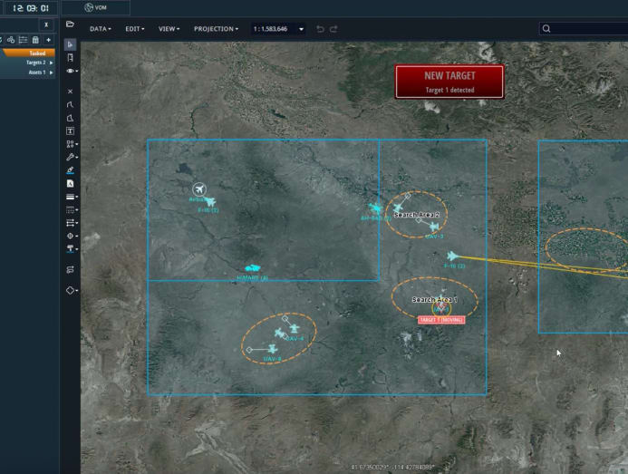The height and width of the screenshot is (474, 628).
Task: Select the text annotation tool
Action: pos(71,131)
